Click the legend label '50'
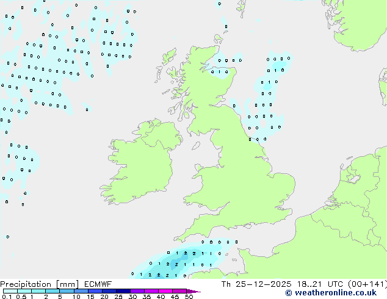The width and height of the screenshot is (387, 299). pos(189,297)
